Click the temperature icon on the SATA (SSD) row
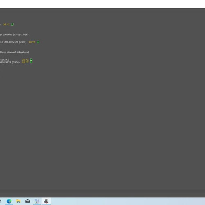Viewport: 205px width, 205px height. [31, 62]
